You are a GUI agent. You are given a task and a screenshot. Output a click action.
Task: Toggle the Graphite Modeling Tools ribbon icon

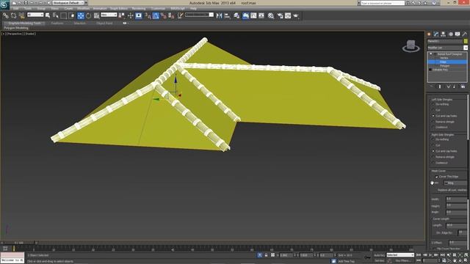point(245,15)
